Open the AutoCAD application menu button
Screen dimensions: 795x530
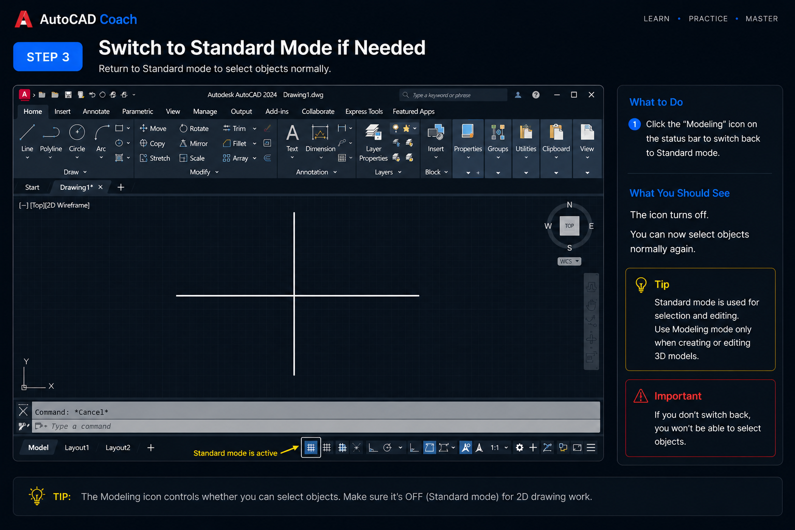tap(24, 94)
